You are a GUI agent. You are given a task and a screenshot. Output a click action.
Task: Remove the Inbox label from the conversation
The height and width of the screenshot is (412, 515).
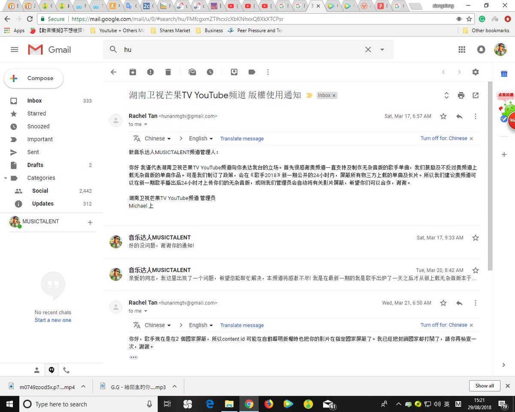tap(334, 95)
